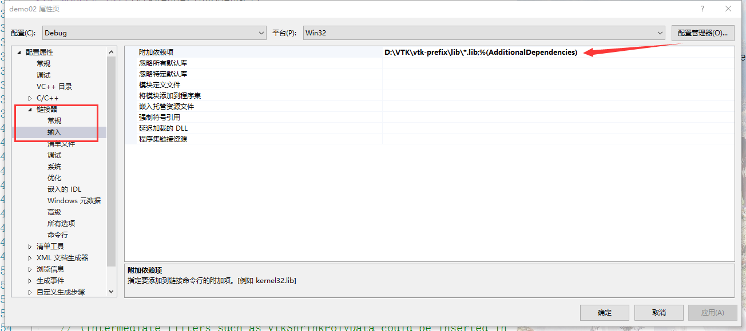Expand the C/C++ tree node

(29, 98)
